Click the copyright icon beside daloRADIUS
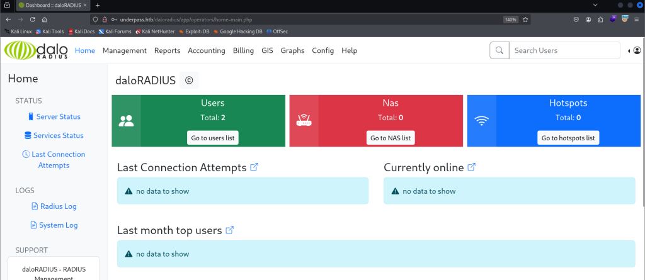 pyautogui.click(x=189, y=80)
